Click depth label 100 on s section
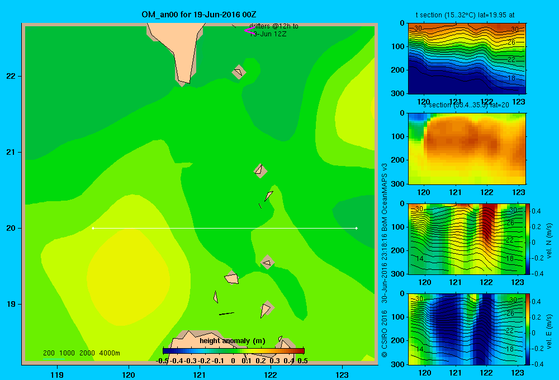 pyautogui.click(x=397, y=136)
